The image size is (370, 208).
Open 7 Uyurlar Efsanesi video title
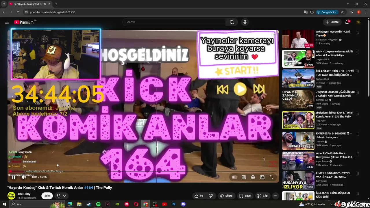pos(335,94)
